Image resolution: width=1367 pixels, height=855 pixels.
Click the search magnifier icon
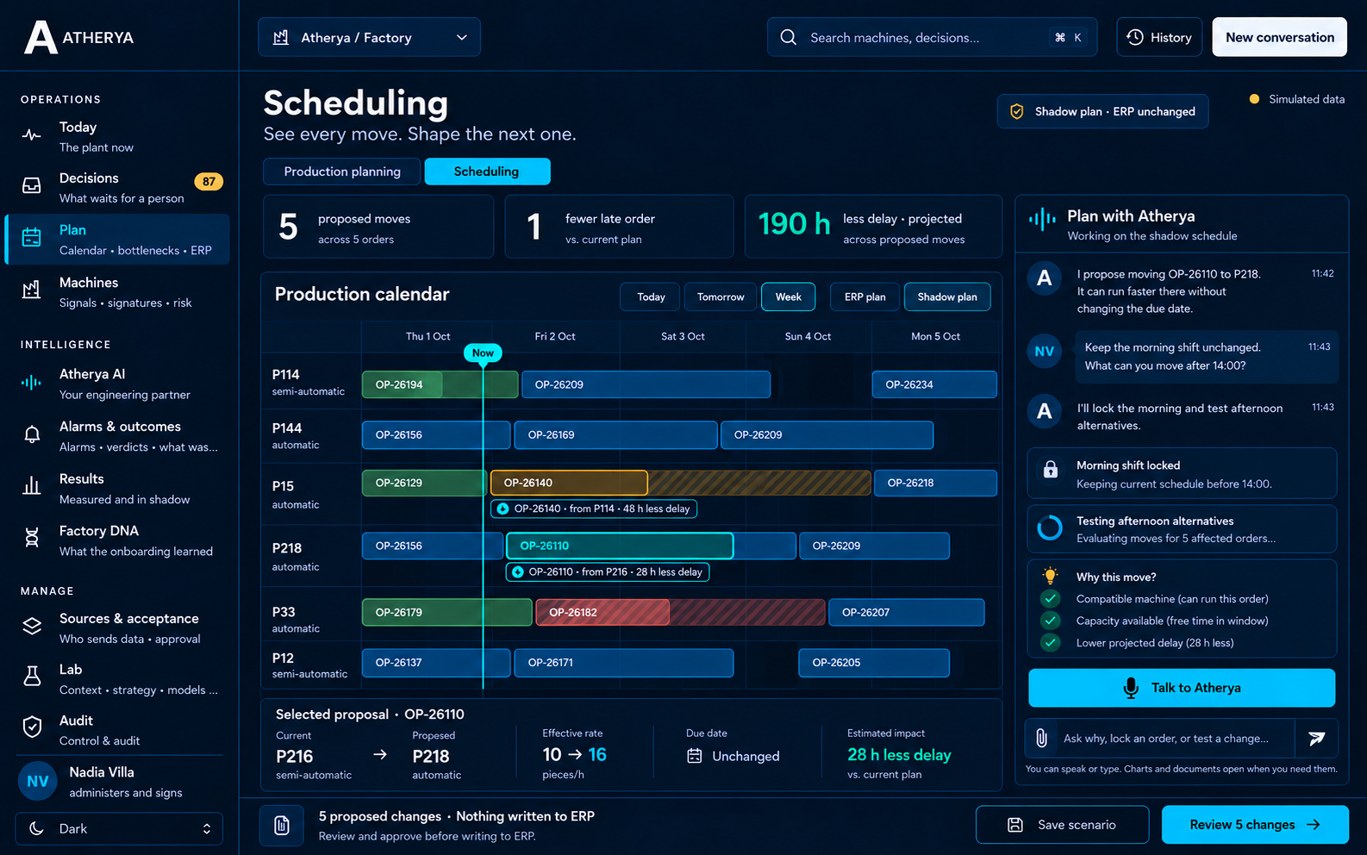pyautogui.click(x=788, y=38)
